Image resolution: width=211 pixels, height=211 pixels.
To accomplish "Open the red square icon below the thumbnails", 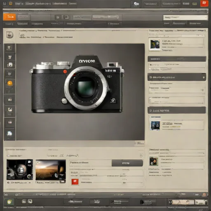I will [75, 182].
